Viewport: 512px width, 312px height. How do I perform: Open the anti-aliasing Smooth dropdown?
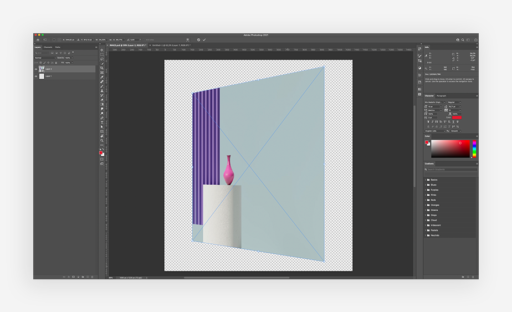(x=456, y=131)
